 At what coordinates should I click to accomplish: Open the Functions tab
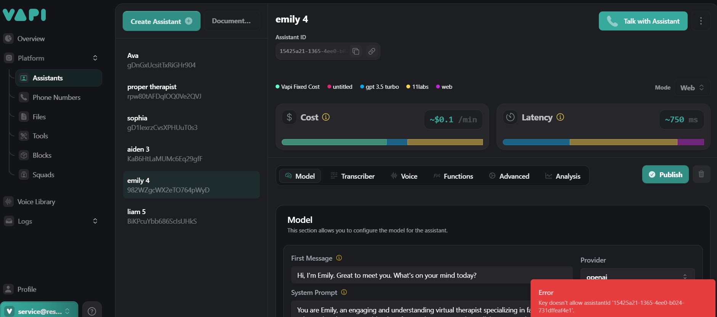point(453,176)
